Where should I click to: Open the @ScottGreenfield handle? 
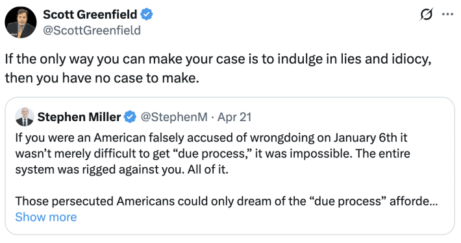tap(92, 30)
